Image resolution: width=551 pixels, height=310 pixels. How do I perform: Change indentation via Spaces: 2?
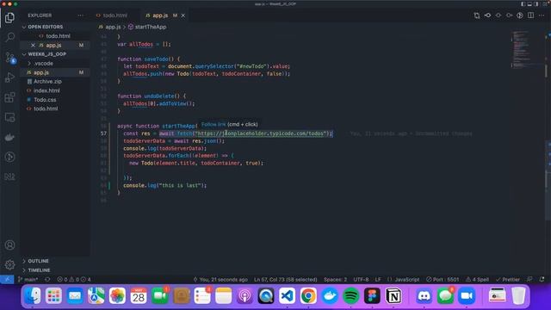click(x=335, y=279)
